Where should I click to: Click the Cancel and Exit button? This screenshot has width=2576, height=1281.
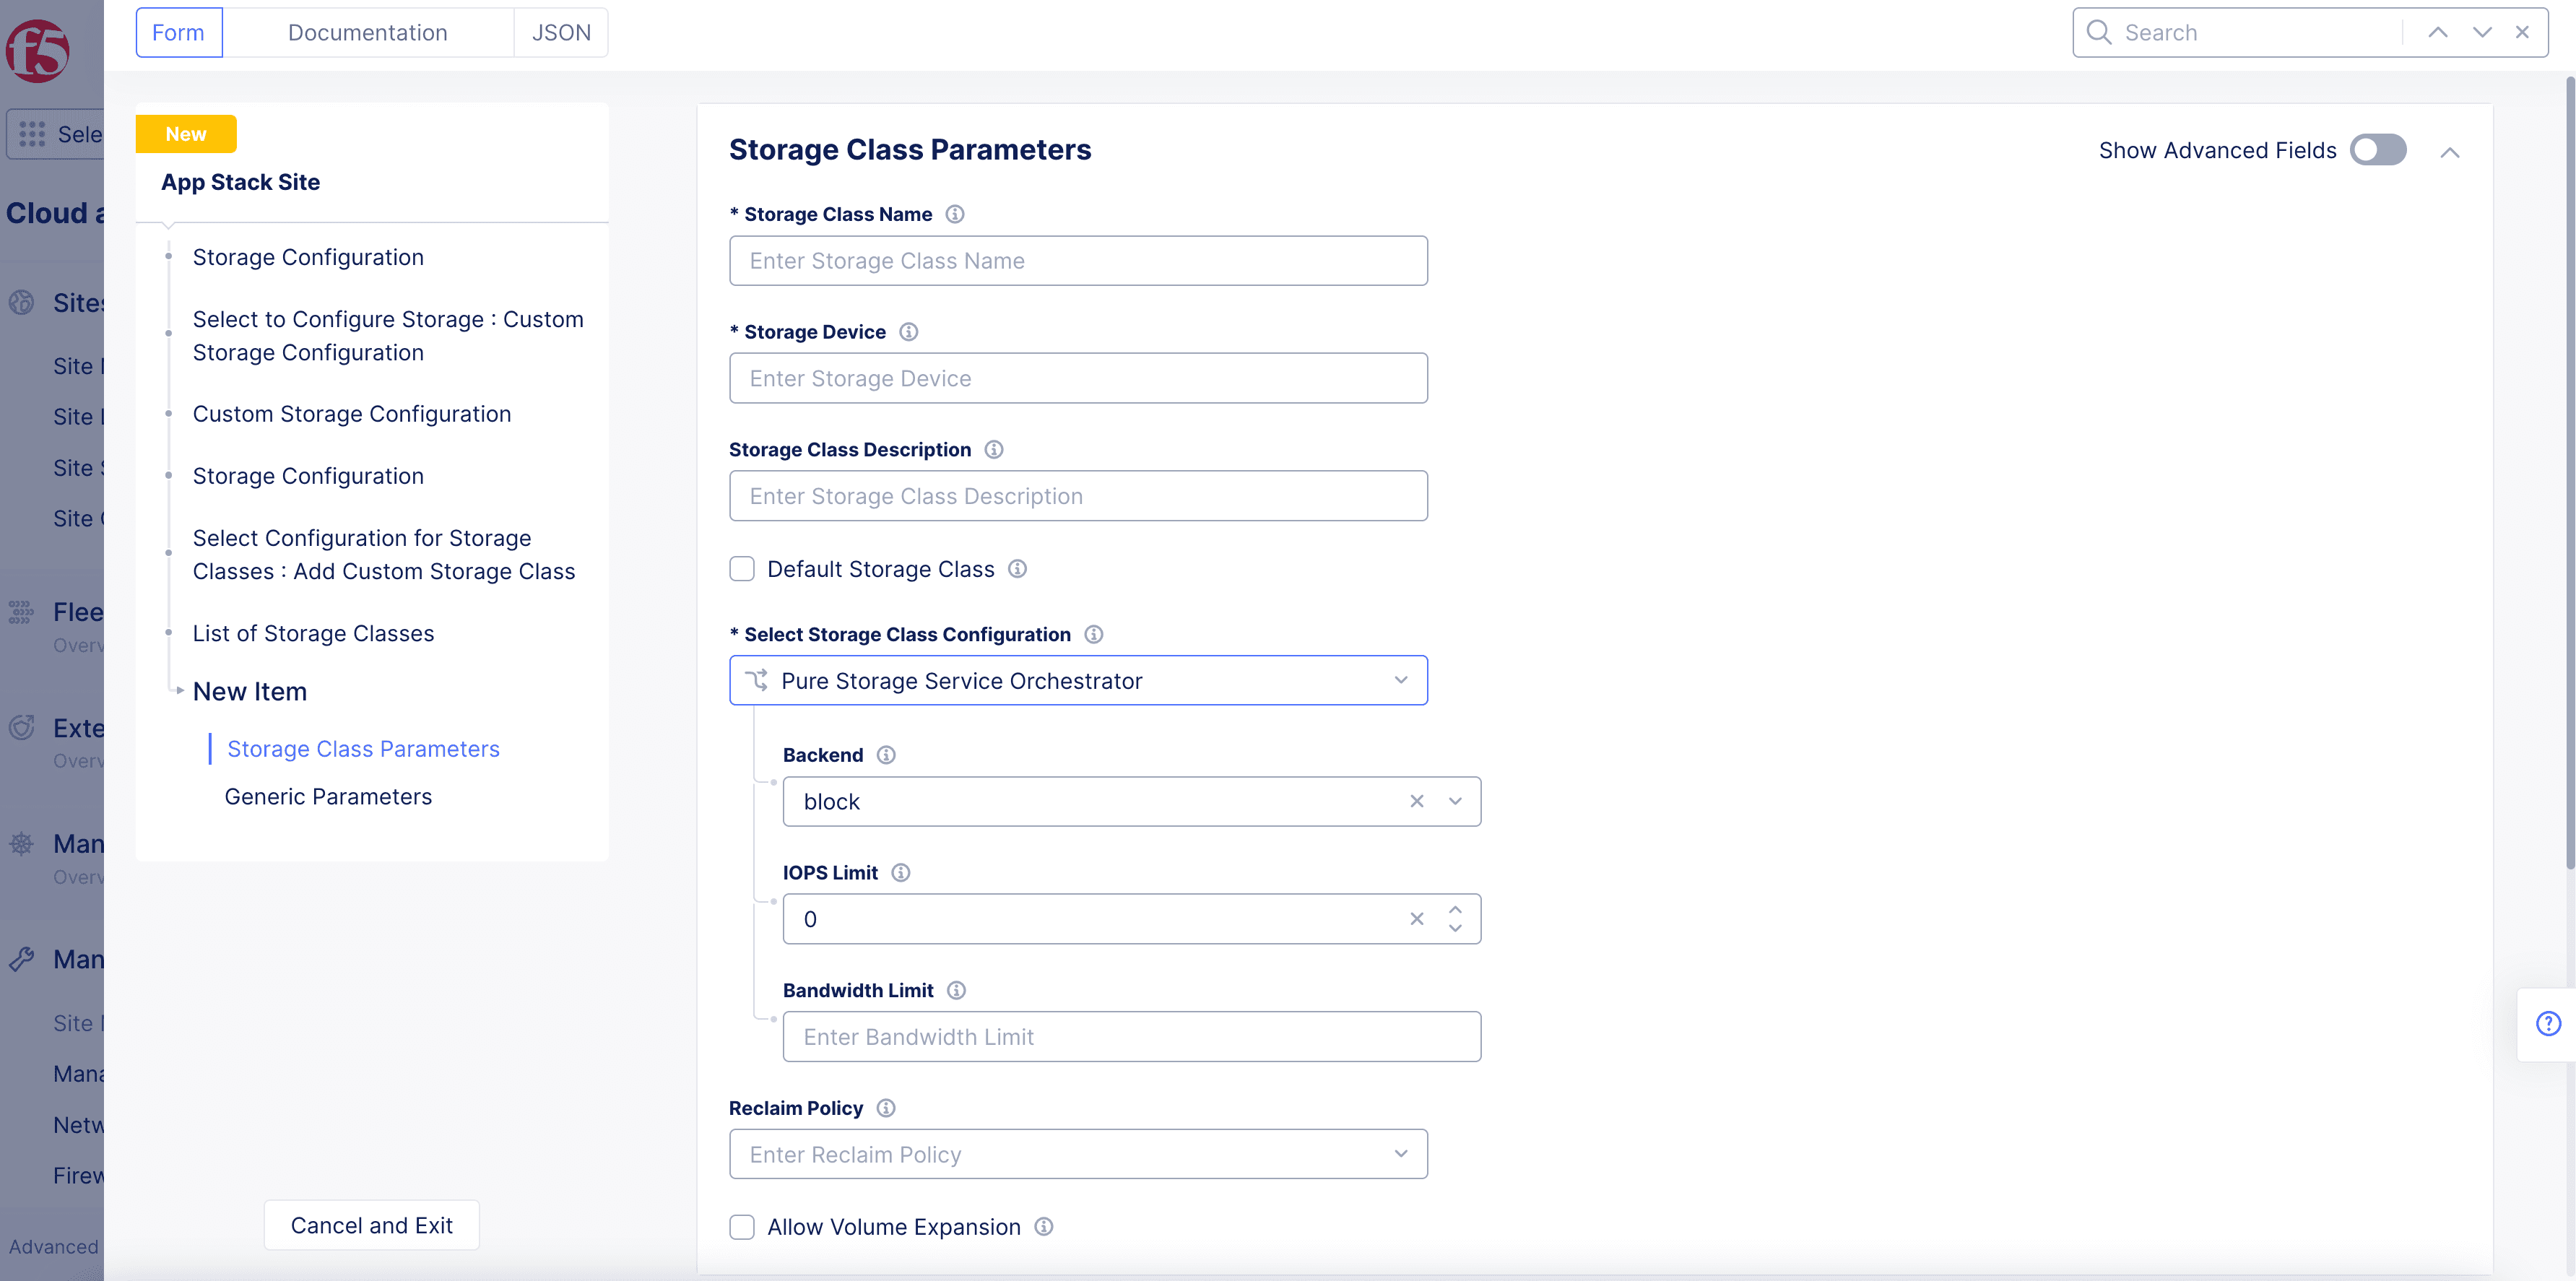coord(371,1225)
